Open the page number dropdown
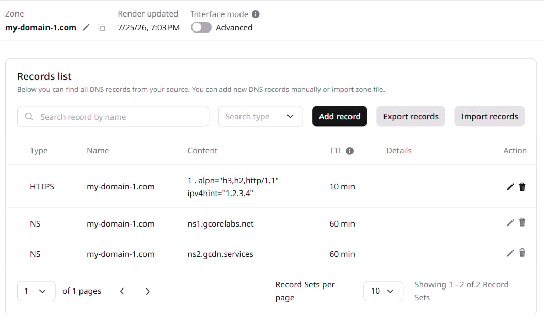This screenshot has width=544, height=321. pos(36,291)
